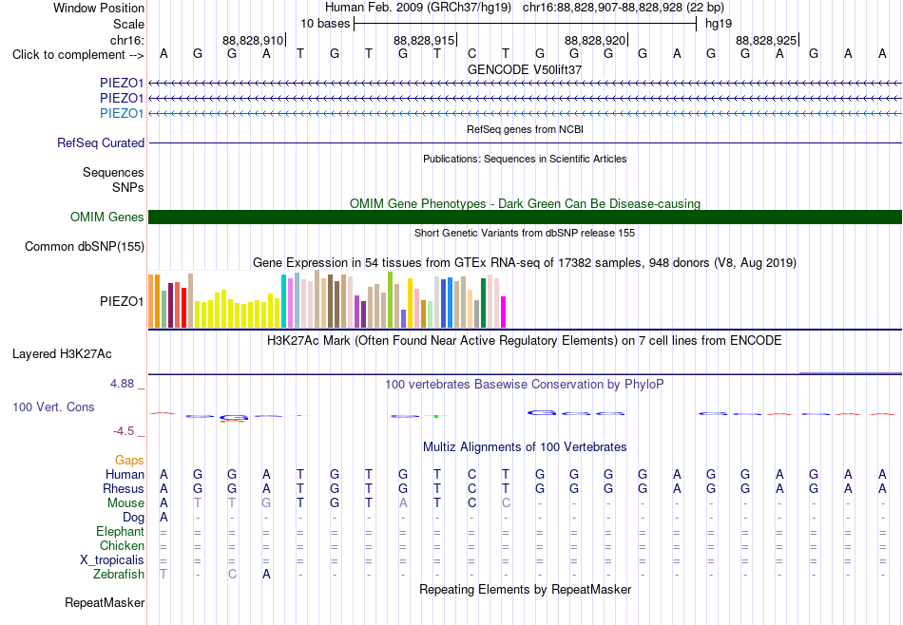Select the Zebrafish species label
The width and height of the screenshot is (903, 625).
(x=119, y=574)
